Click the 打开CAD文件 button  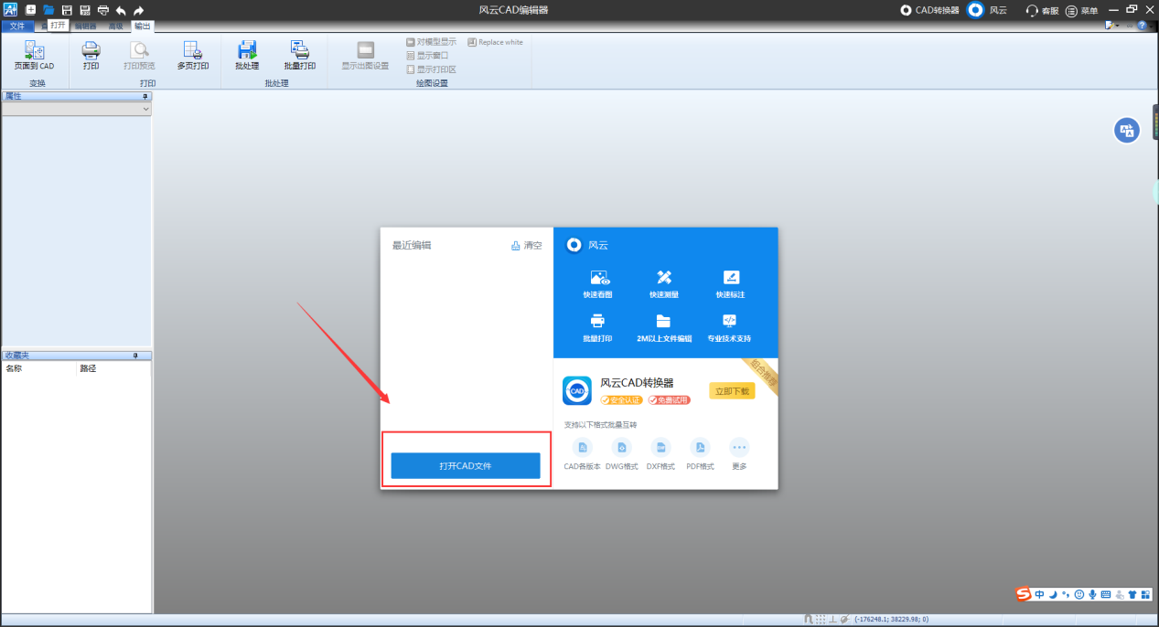466,466
